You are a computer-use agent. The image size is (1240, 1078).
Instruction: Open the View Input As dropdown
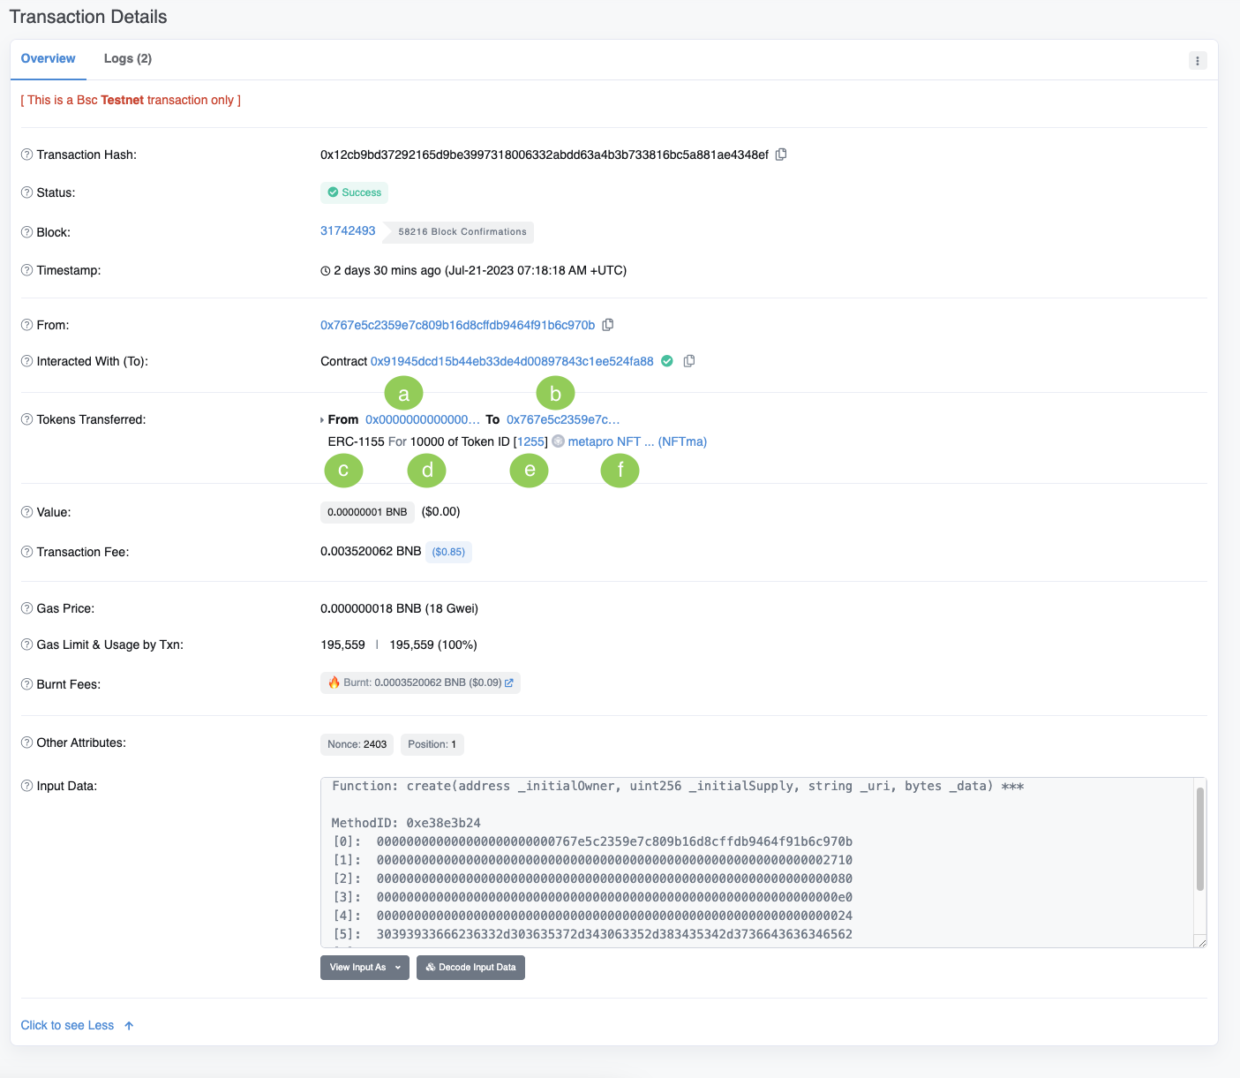(364, 968)
